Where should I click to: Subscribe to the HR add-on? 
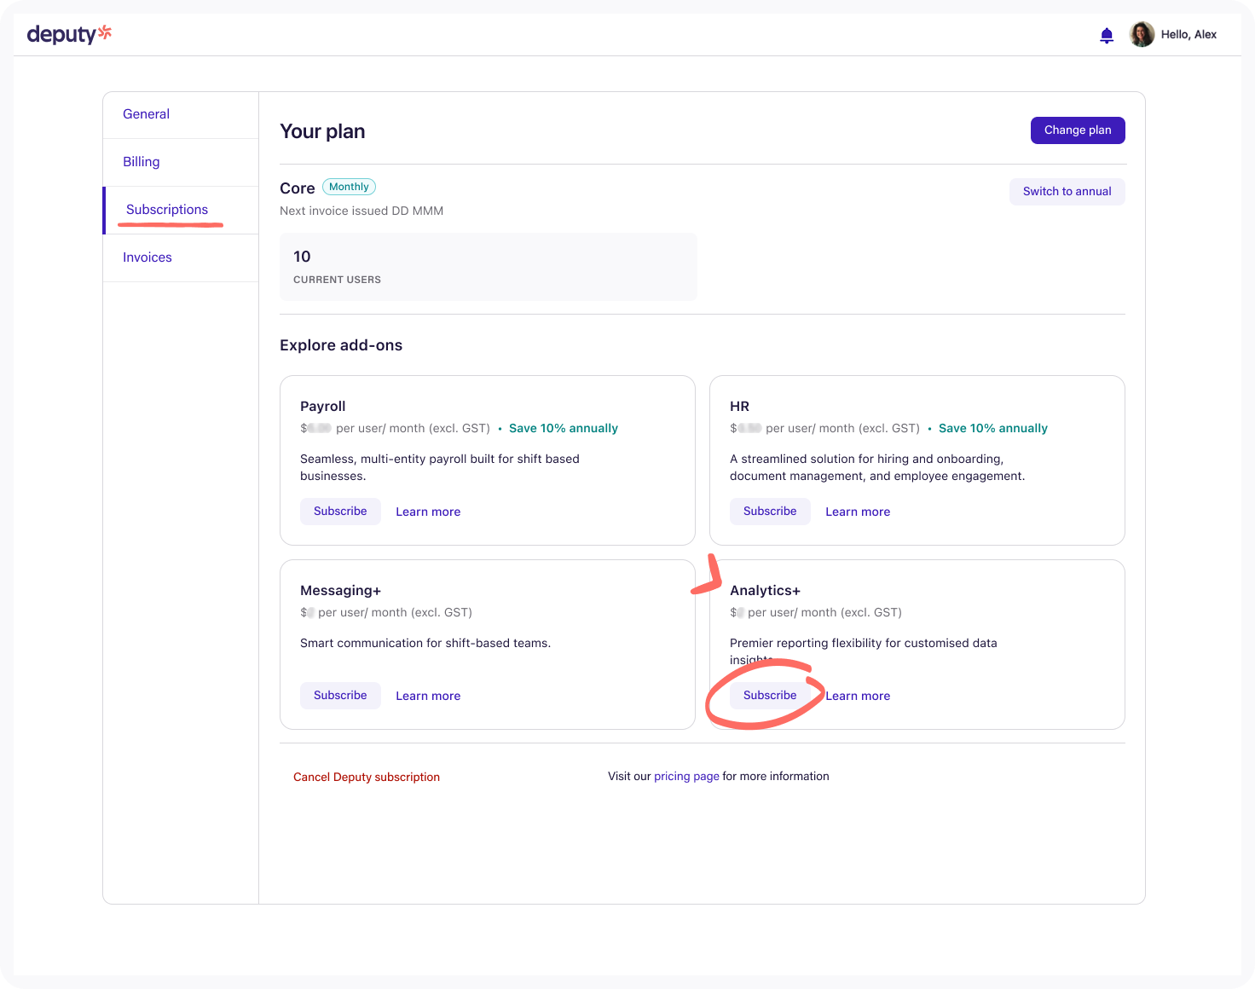pyautogui.click(x=770, y=512)
